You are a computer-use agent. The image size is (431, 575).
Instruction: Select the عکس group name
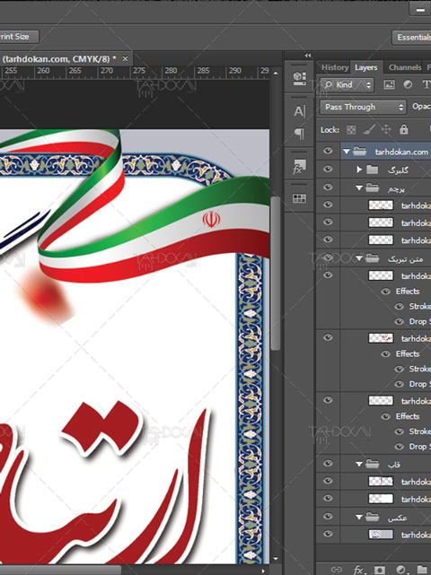(x=397, y=518)
